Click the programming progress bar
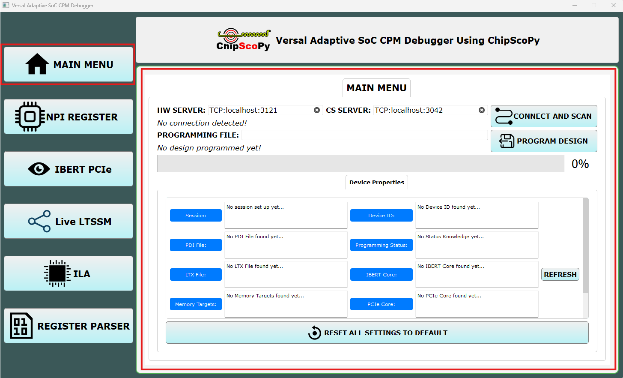This screenshot has width=623, height=378. pyautogui.click(x=360, y=163)
